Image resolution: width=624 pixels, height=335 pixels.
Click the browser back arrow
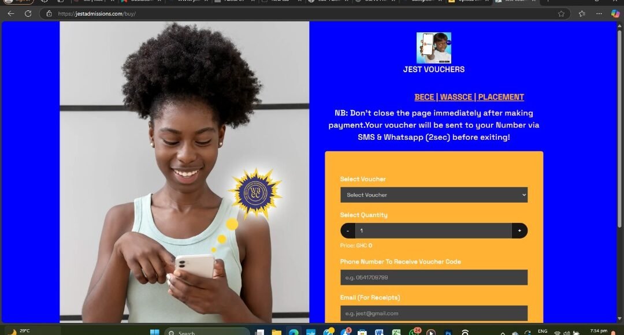(10, 13)
